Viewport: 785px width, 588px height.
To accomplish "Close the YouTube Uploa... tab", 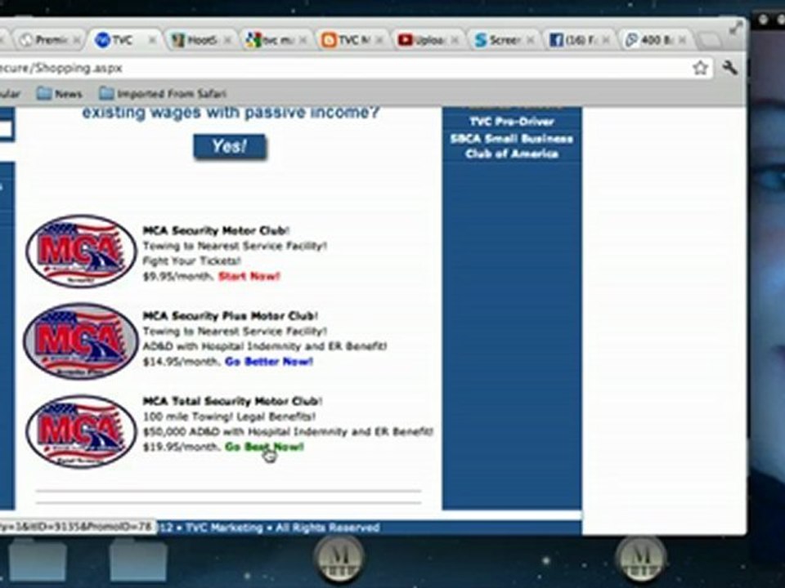I will click(x=455, y=41).
